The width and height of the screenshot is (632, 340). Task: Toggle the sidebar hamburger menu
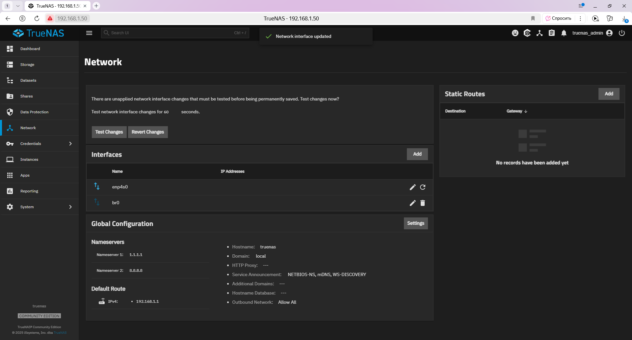tap(89, 33)
